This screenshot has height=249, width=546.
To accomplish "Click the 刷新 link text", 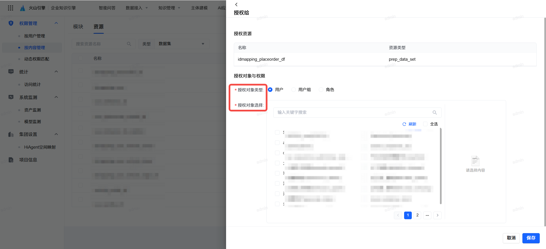I will [412, 124].
